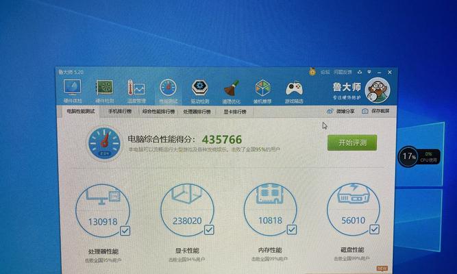Open the 清理优化 broom cleanup icon
This screenshot has width=457, height=274.
coord(232,88)
